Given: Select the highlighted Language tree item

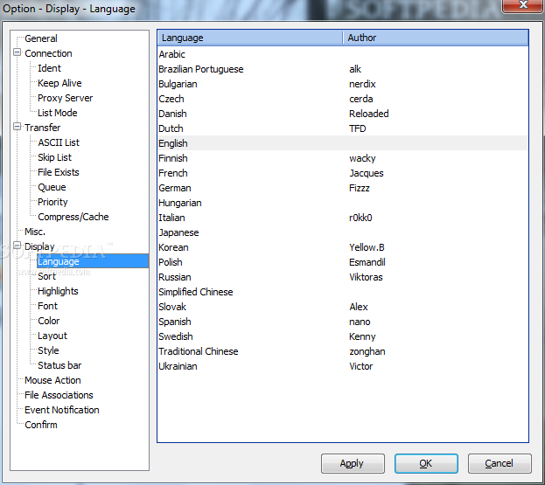Looking at the screenshot, I should click(x=93, y=261).
